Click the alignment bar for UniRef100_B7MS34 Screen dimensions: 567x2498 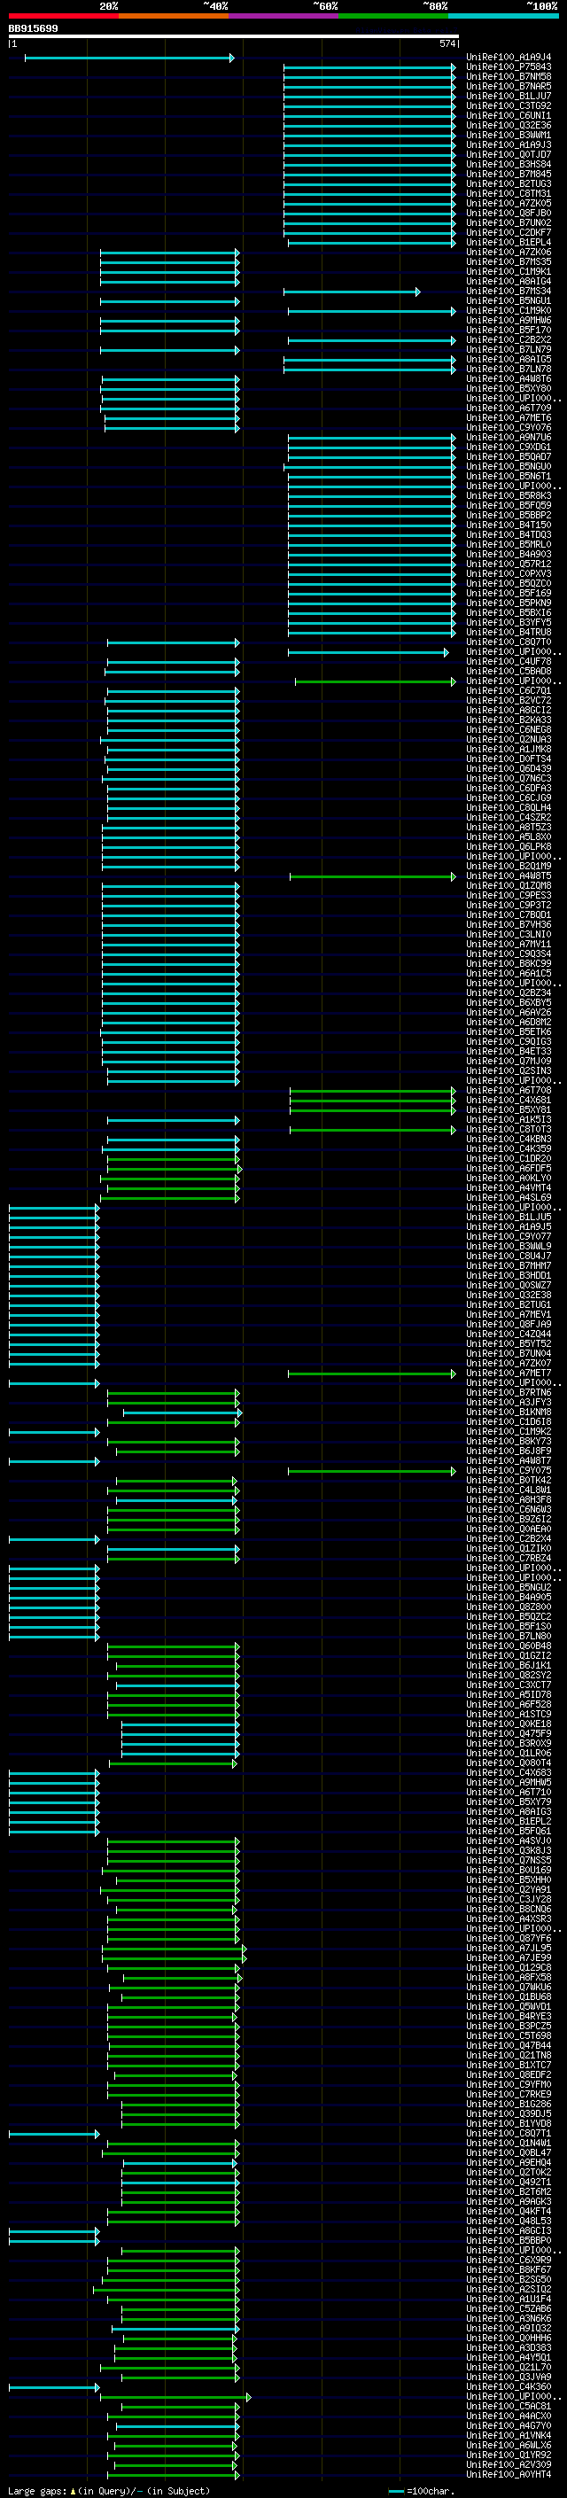point(352,292)
